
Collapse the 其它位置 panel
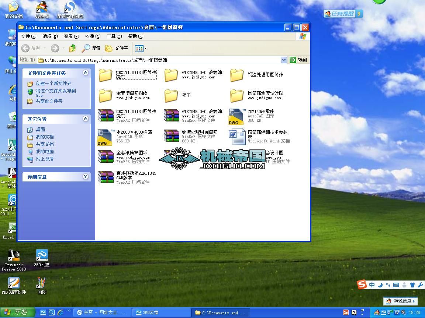(x=86, y=119)
